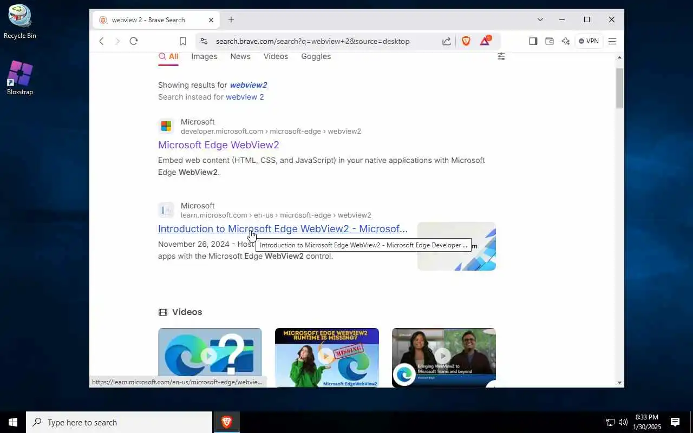This screenshot has height=433, width=693.
Task: Open the Windows Start menu
Action: tap(13, 422)
